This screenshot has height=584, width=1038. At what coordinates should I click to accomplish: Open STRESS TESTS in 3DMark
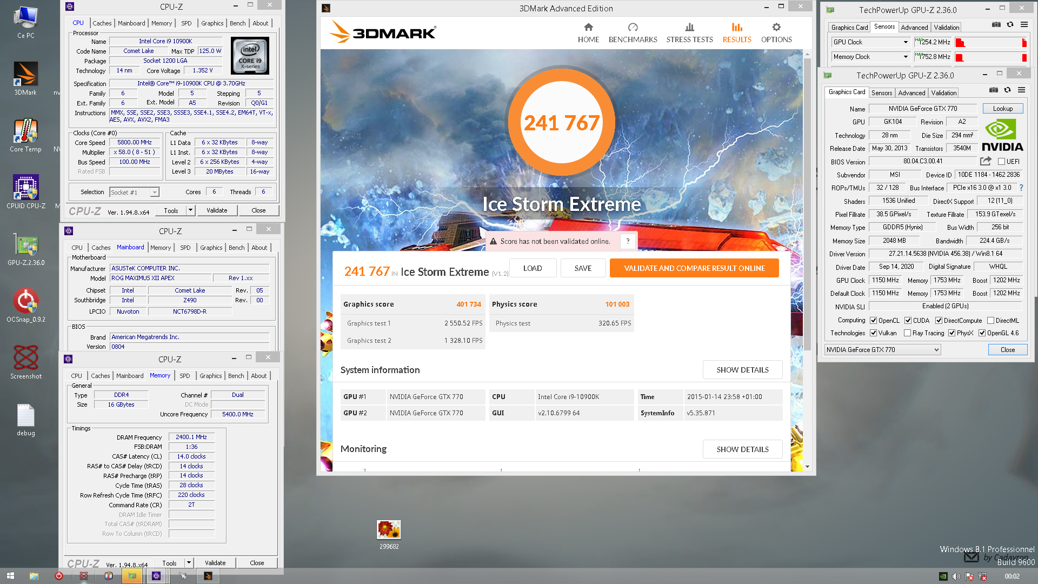pos(689,33)
